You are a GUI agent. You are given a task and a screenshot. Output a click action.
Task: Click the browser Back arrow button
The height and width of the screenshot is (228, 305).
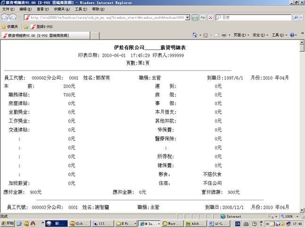click(5, 17)
